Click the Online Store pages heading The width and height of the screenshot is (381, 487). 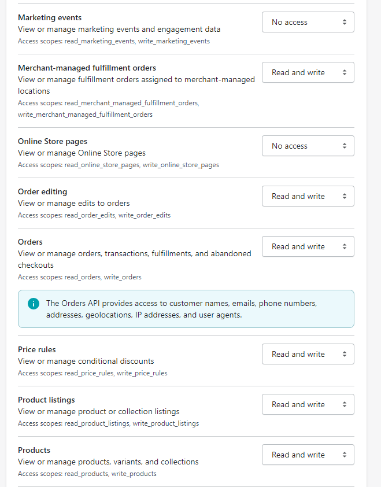(x=53, y=142)
